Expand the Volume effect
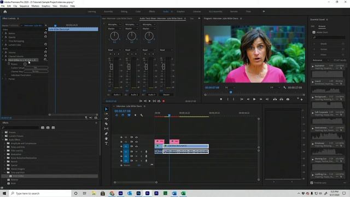This screenshot has width=350, height=197. [x=3, y=53]
